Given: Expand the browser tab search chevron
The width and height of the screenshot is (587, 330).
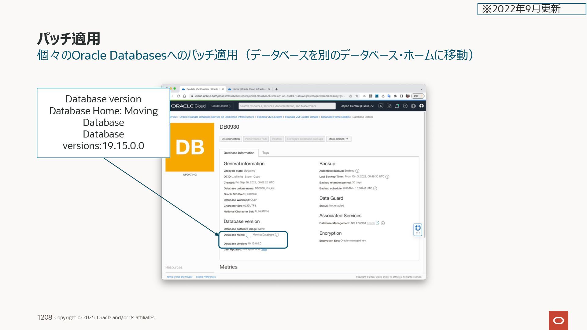Looking at the screenshot, I should pos(421,89).
